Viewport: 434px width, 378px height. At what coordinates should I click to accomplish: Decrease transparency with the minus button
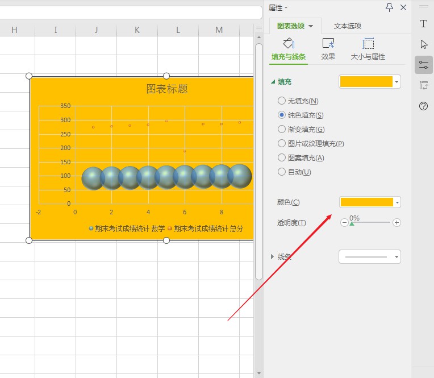[x=344, y=222]
